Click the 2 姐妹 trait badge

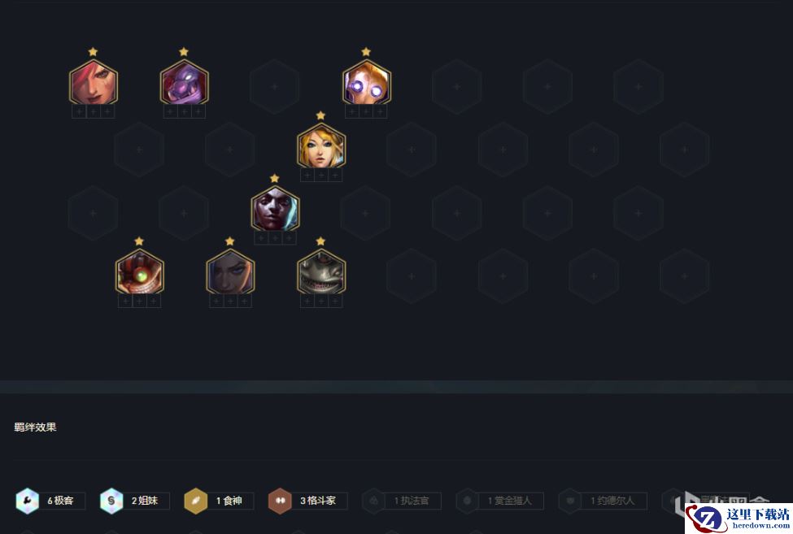[x=134, y=501]
